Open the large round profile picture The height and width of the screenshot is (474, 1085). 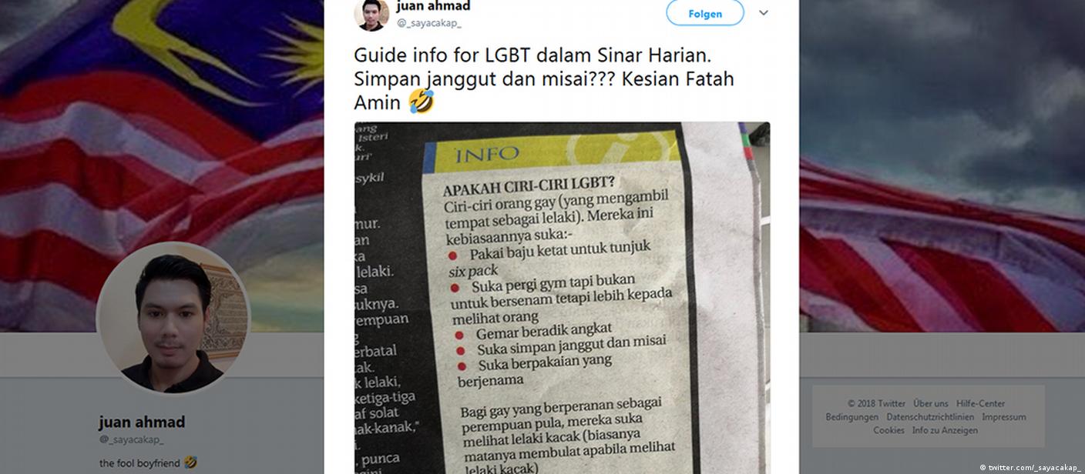coord(173,319)
